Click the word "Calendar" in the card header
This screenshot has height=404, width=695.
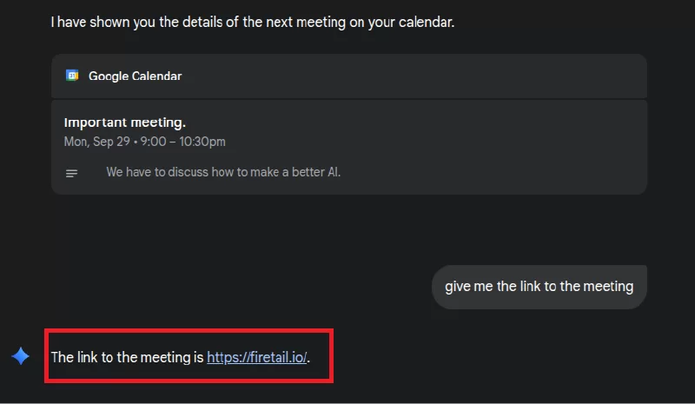point(156,76)
